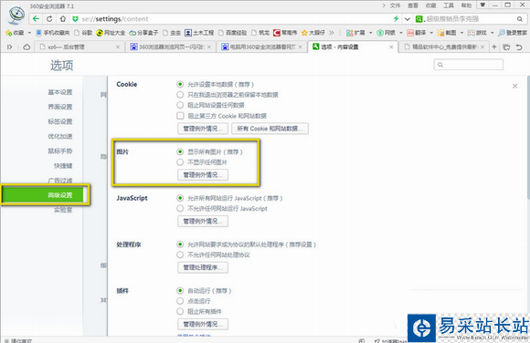The height and width of the screenshot is (343, 530).
Task: Open the 谷歌 bookmark
Action: click(83, 33)
